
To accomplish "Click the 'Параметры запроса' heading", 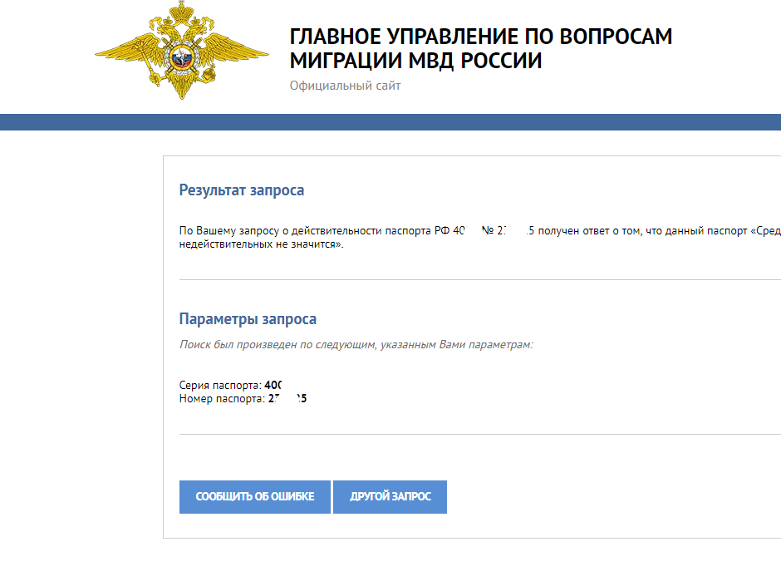I will tap(248, 319).
